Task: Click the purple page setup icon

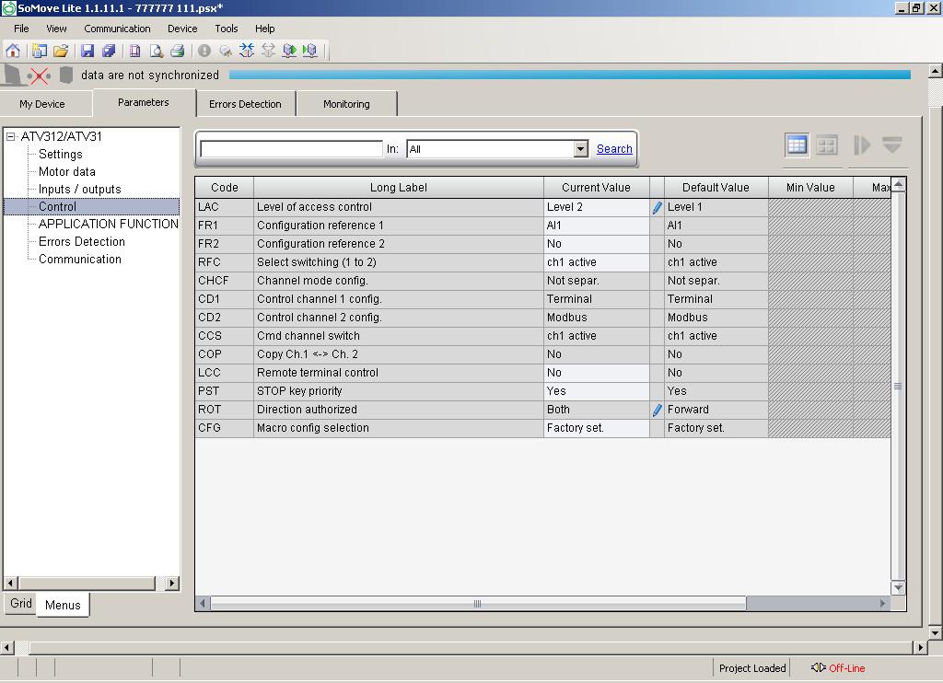Action: [x=135, y=51]
